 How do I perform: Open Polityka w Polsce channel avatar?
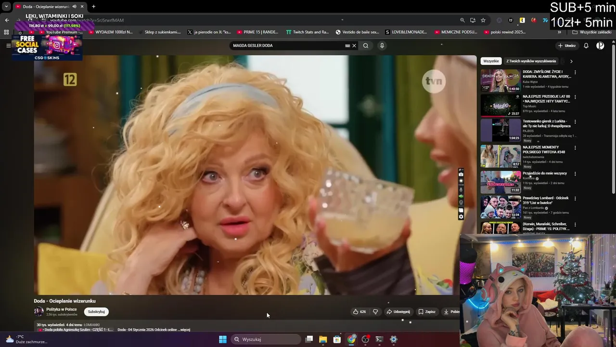point(38,312)
